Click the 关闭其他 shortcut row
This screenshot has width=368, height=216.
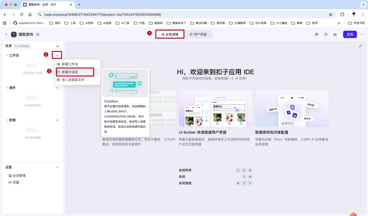coord(215,183)
